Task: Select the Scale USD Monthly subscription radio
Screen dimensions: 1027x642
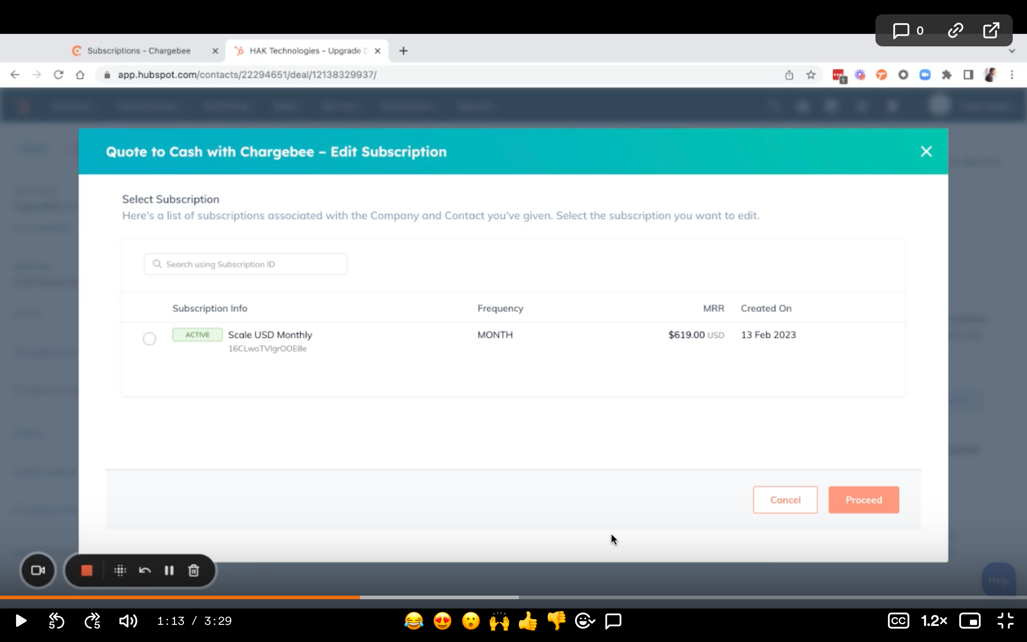Action: tap(149, 339)
